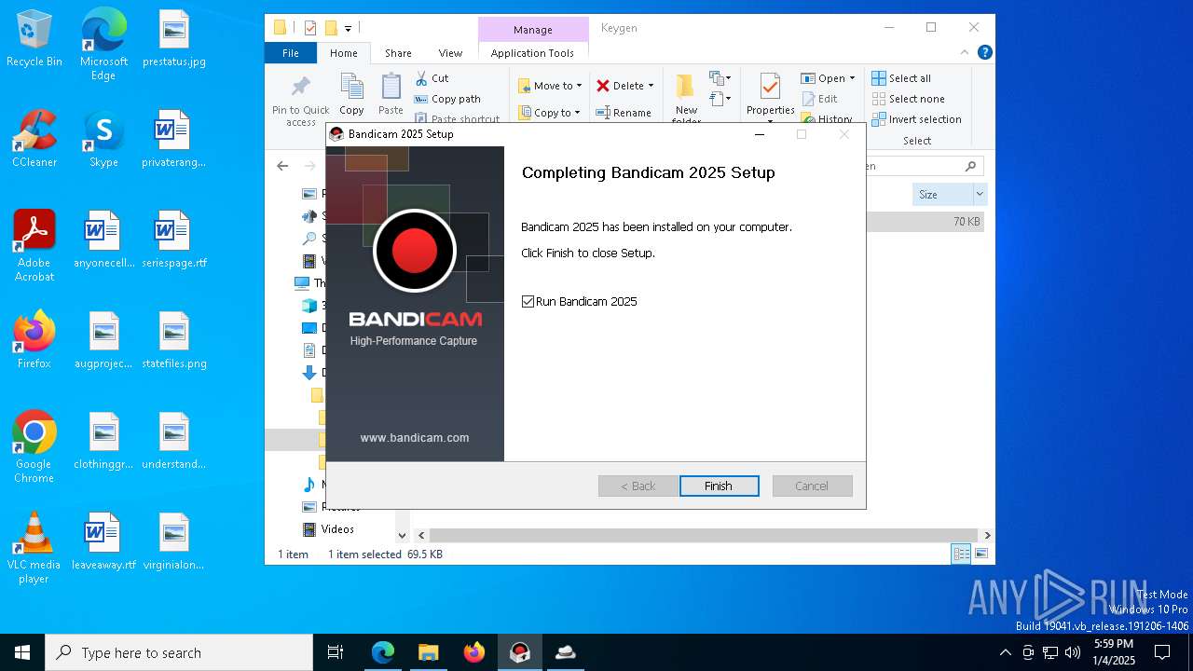Open the Recycle Bin desktop icon
1193x671 pixels.
(34, 39)
